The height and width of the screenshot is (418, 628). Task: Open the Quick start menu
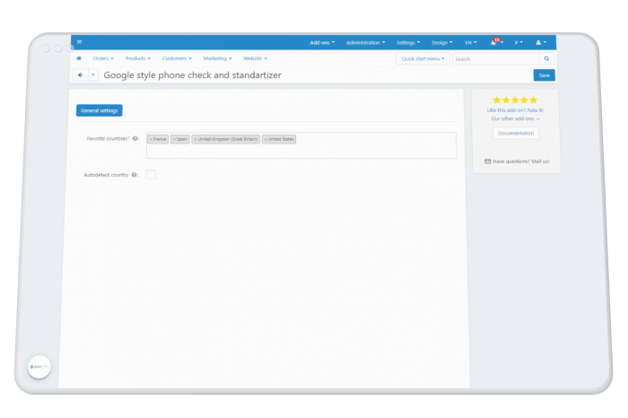[423, 59]
